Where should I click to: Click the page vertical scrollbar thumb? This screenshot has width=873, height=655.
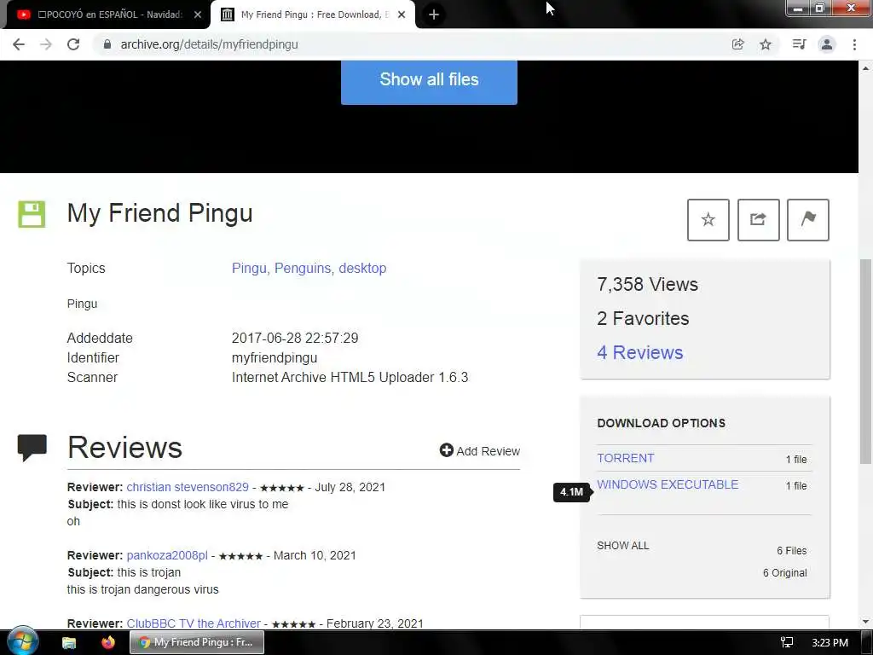[x=865, y=362]
